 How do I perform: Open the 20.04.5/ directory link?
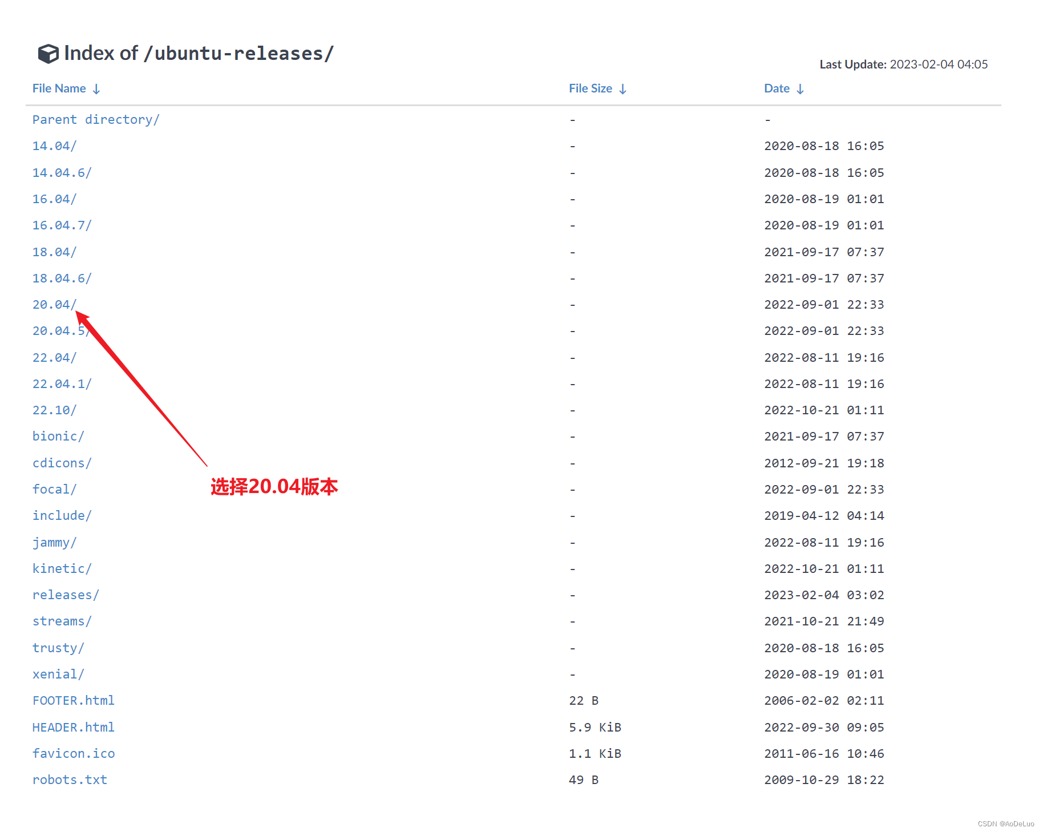point(62,331)
